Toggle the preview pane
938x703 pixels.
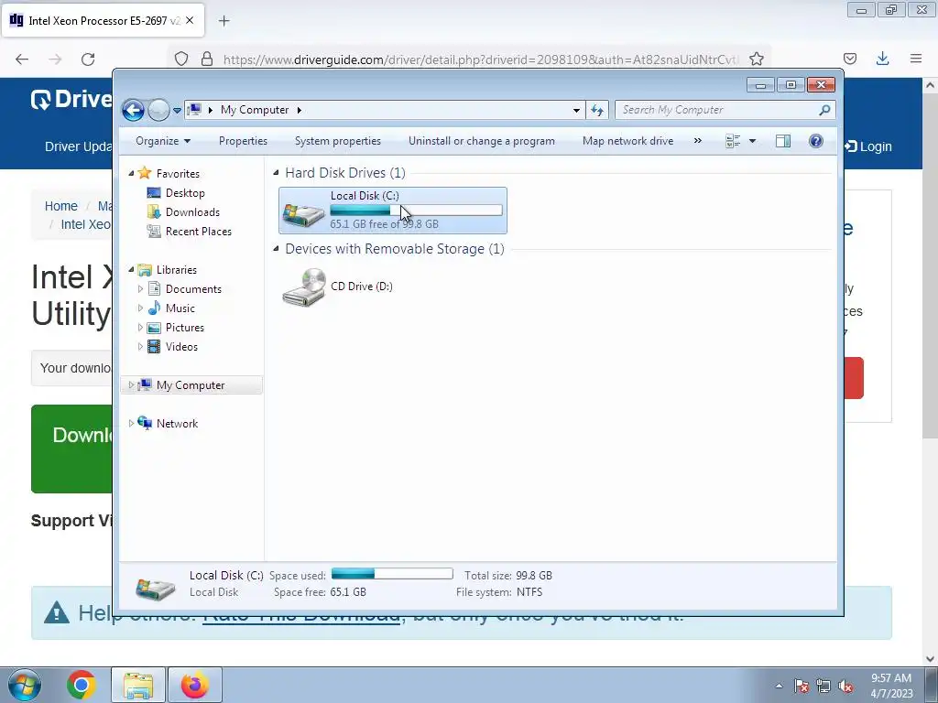[x=783, y=141]
